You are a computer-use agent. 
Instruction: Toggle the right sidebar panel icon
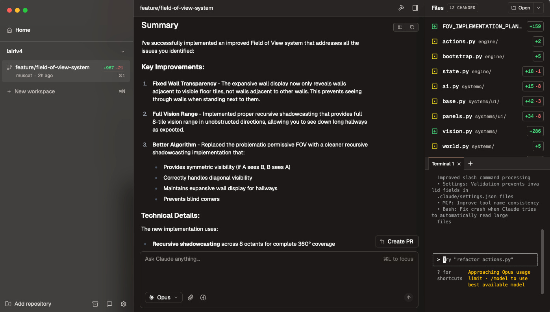(415, 8)
